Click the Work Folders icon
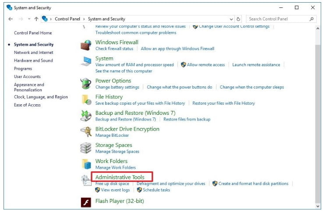Image resolution: width=326 pixels, height=213 pixels. pyautogui.click(x=86, y=164)
